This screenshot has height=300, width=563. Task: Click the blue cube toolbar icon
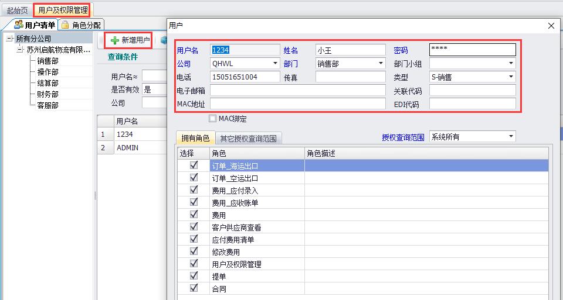[164, 40]
